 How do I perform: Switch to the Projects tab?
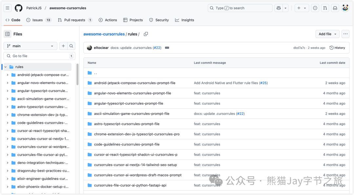[x=133, y=20]
